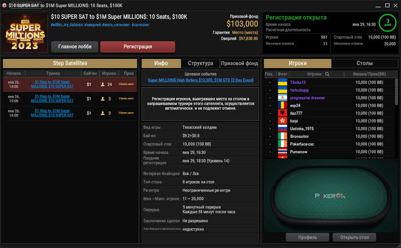Click the Argentina flag next to progressive dreamer
This screenshot has width=401, height=248.
pyautogui.click(x=282, y=98)
